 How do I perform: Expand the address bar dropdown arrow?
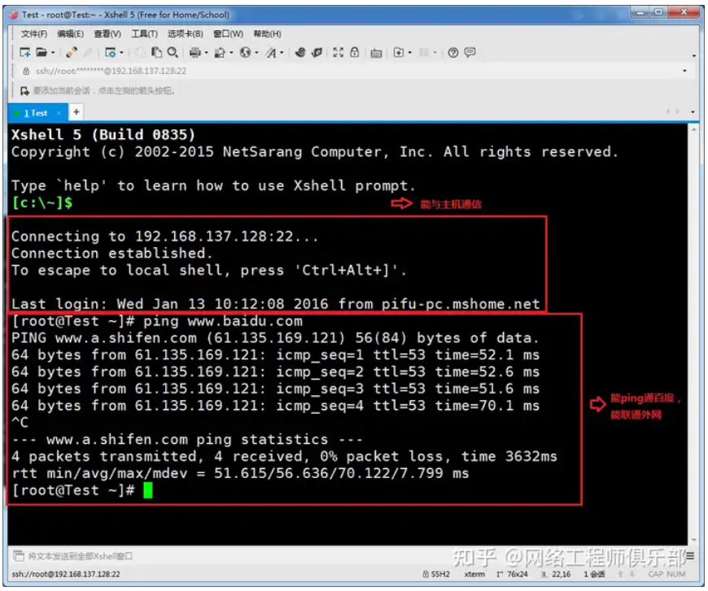point(684,71)
